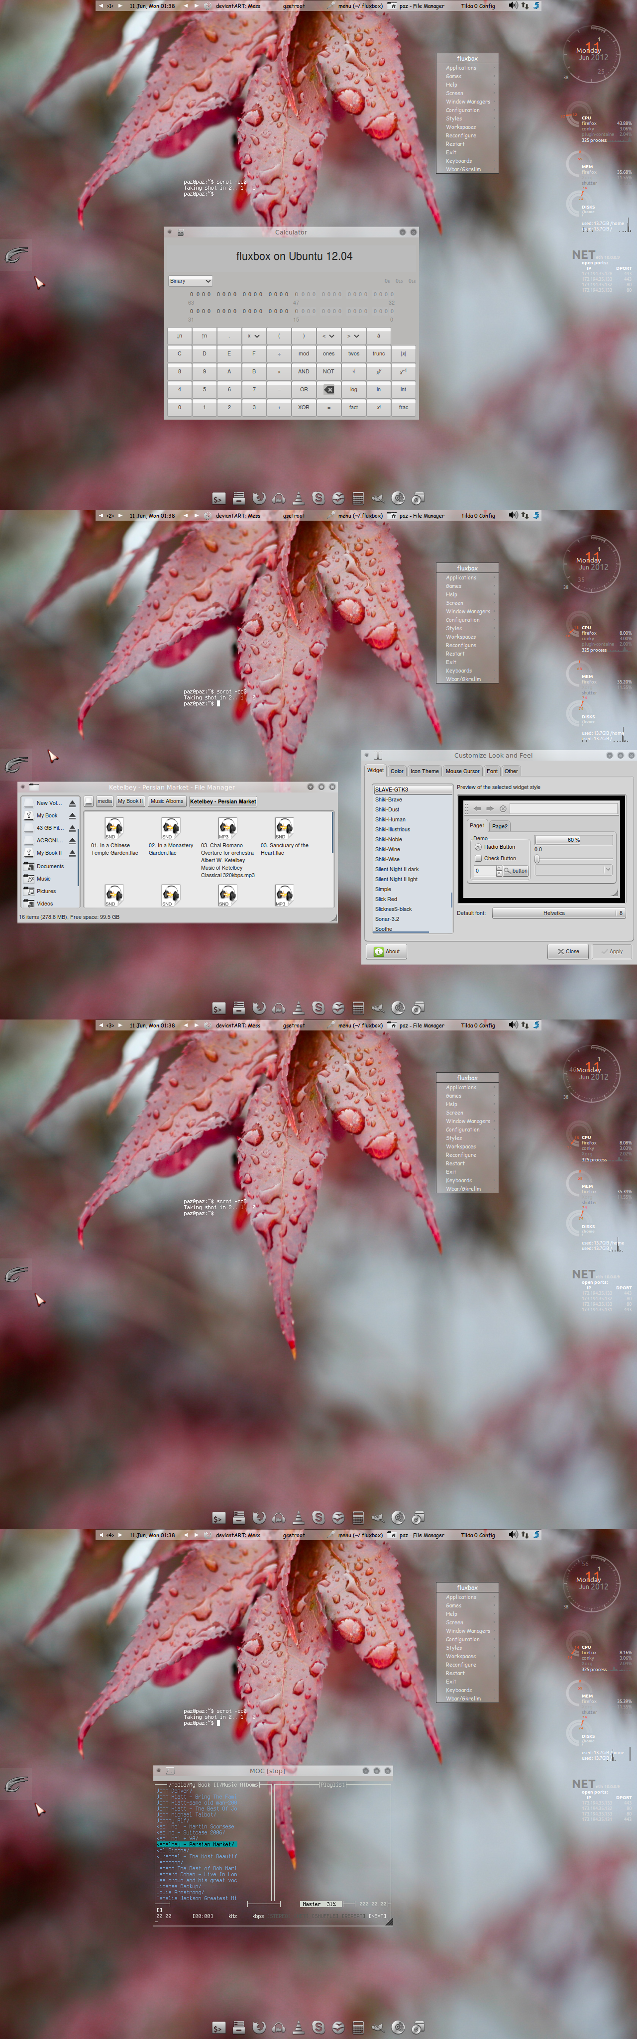Image resolution: width=637 pixels, height=2039 pixels.
Task: Open 01. In a Chinese Temple Garden.flac icon
Action: point(114,828)
